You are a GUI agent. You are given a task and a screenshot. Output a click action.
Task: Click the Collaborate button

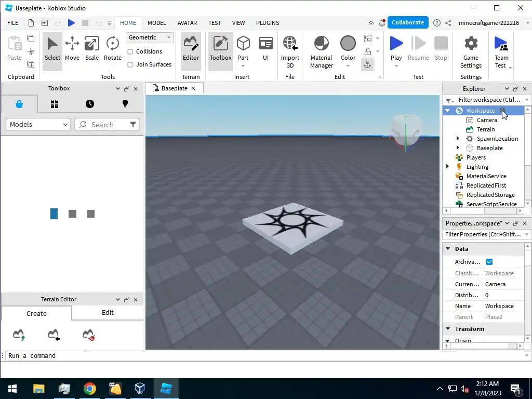[408, 22]
